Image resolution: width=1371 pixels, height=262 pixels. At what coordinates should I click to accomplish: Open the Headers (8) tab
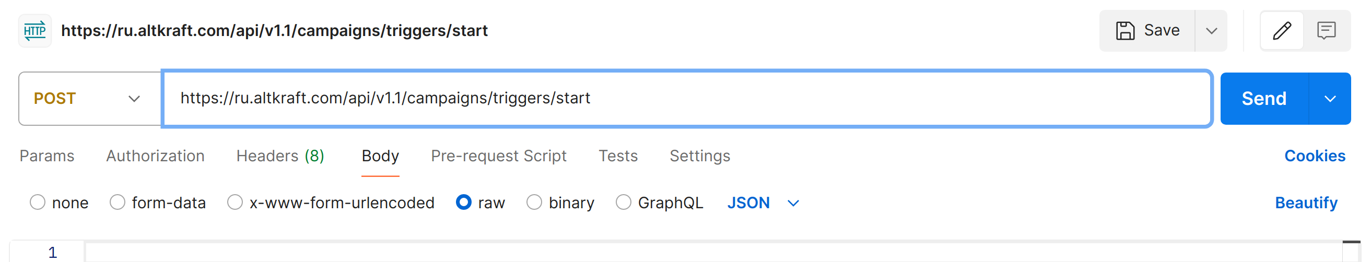click(x=280, y=156)
